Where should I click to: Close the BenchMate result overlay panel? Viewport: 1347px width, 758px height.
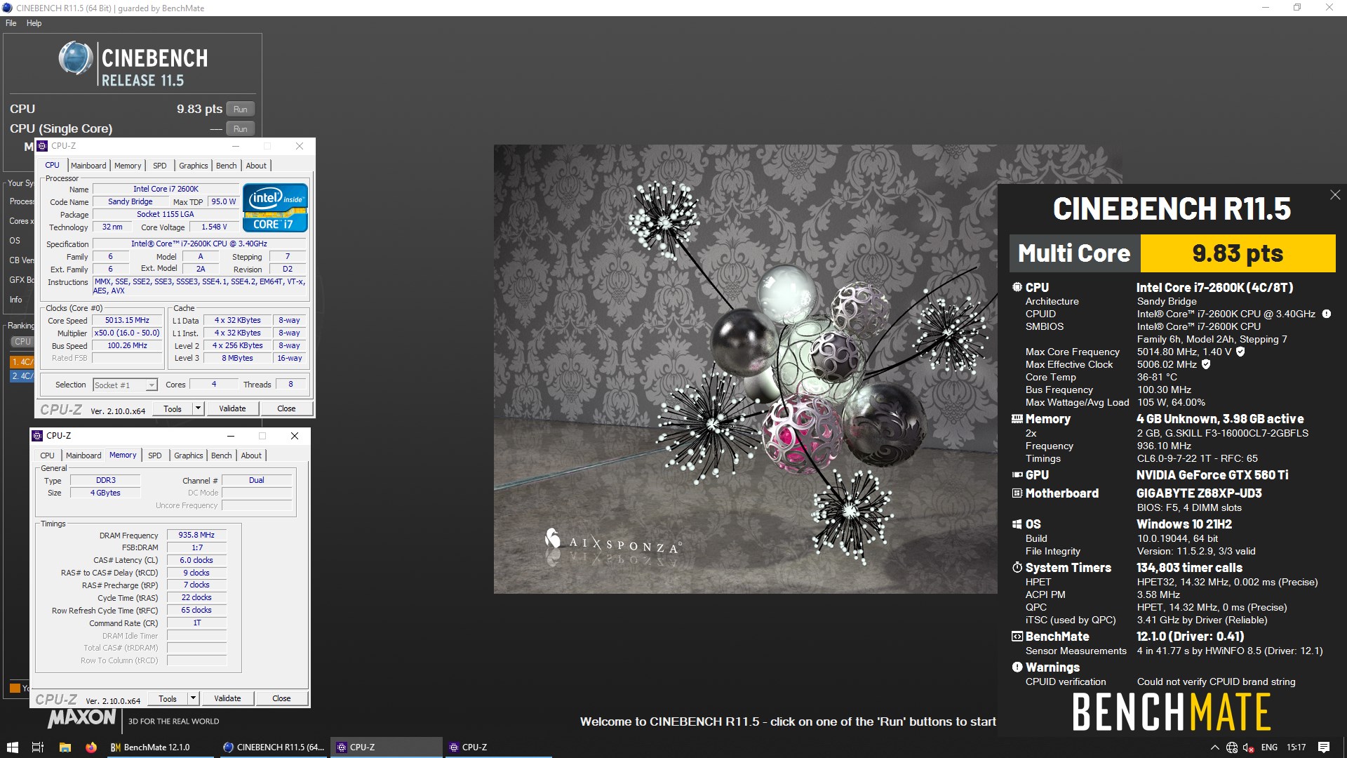click(x=1334, y=195)
